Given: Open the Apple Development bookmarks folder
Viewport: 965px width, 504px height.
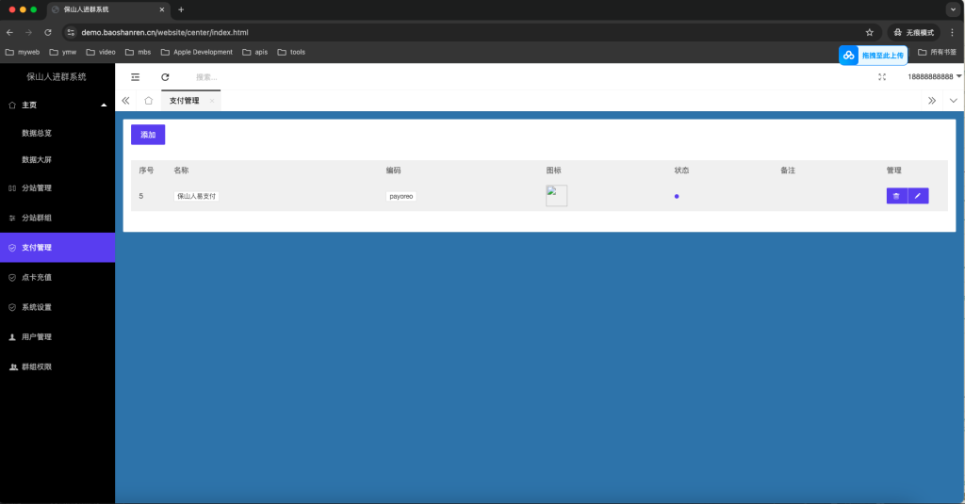Looking at the screenshot, I should 197,53.
